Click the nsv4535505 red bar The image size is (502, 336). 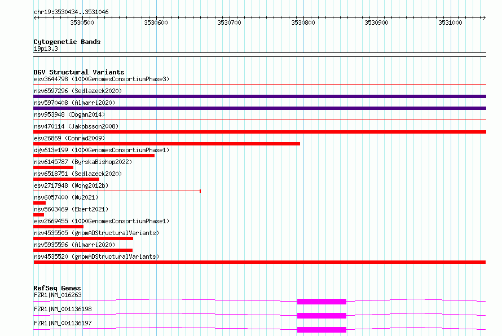click(x=83, y=238)
